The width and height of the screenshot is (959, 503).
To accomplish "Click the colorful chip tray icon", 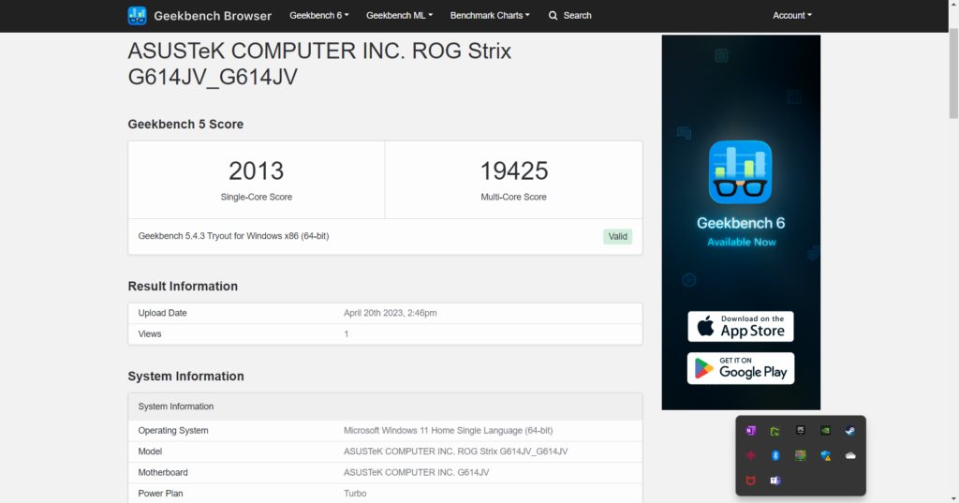I will tap(800, 455).
